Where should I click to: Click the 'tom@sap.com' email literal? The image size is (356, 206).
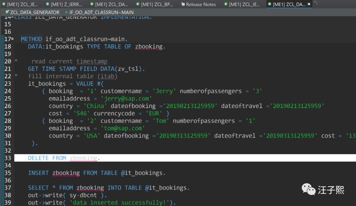tap(123, 128)
